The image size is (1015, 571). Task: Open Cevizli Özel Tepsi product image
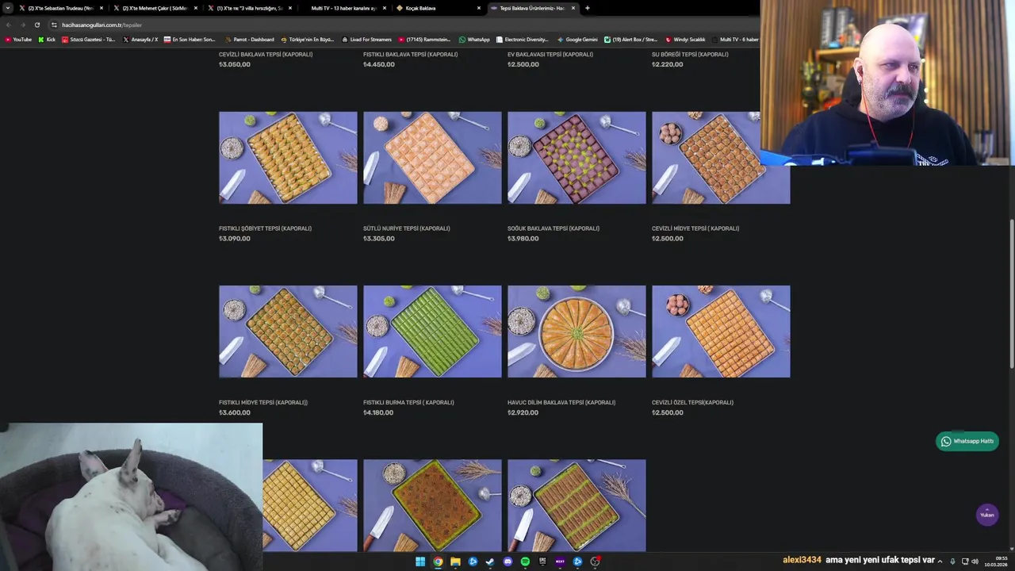click(721, 331)
